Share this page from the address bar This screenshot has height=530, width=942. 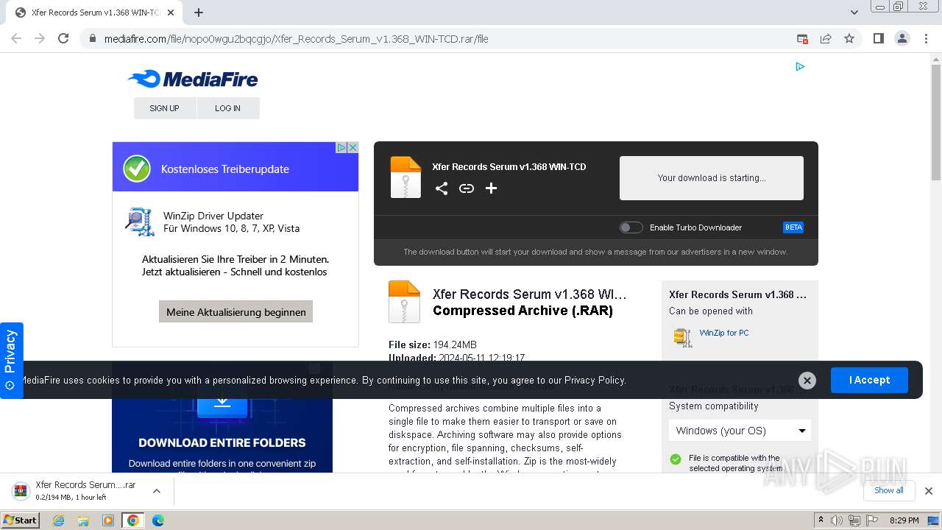tap(826, 38)
